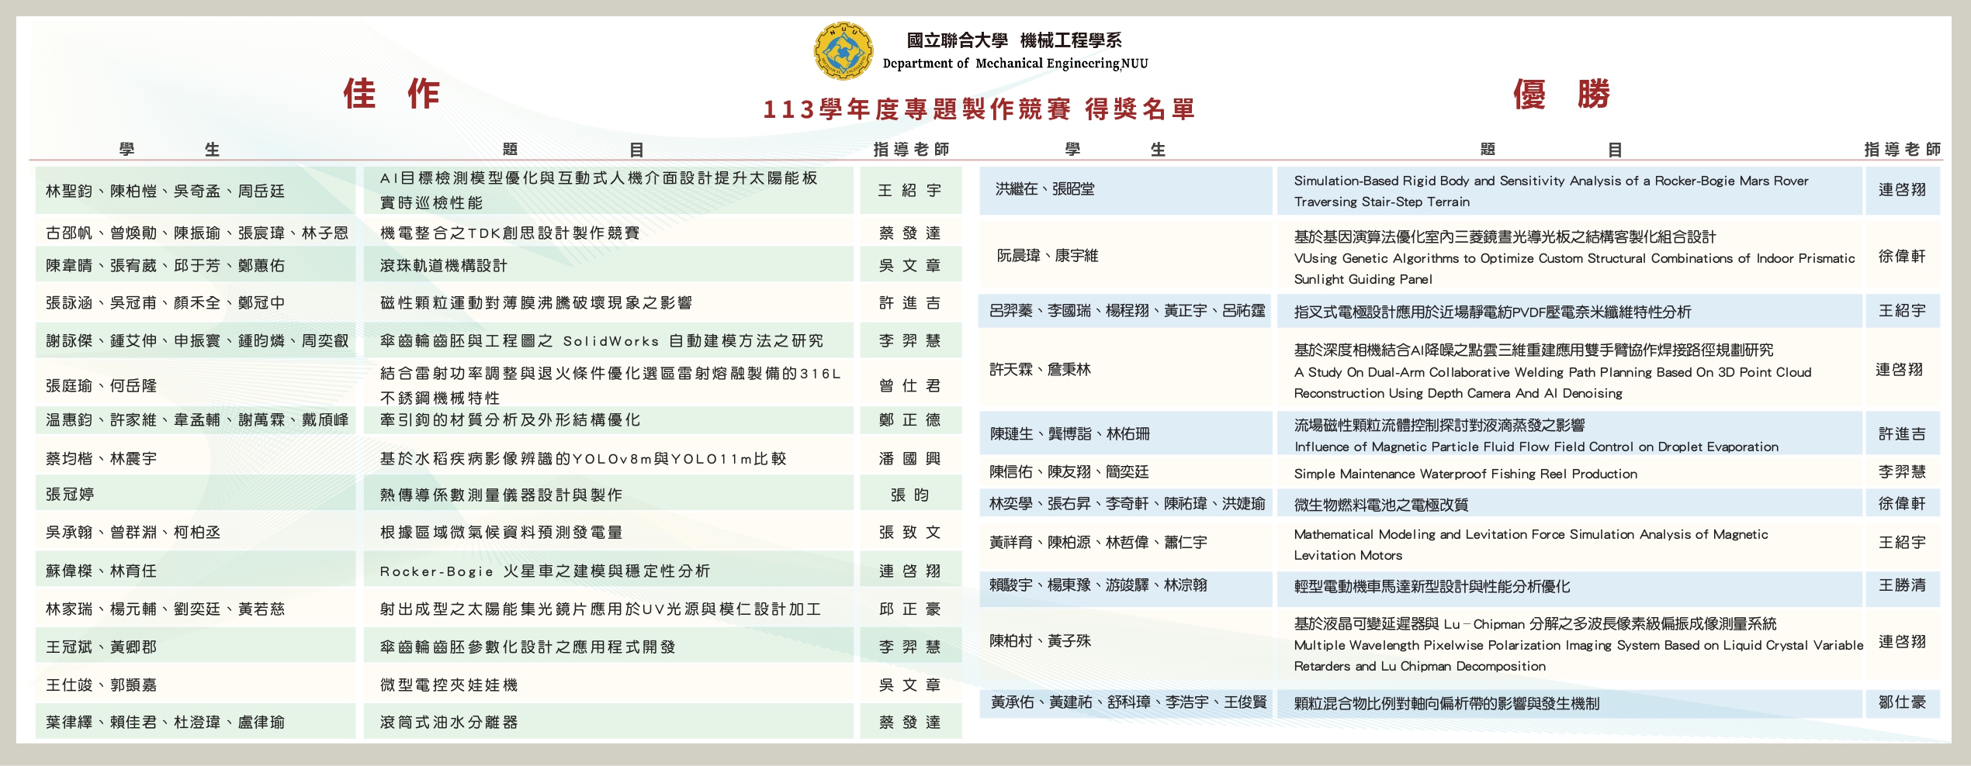
Task: Click the 優勝 section heading
Action: [x=1562, y=94]
